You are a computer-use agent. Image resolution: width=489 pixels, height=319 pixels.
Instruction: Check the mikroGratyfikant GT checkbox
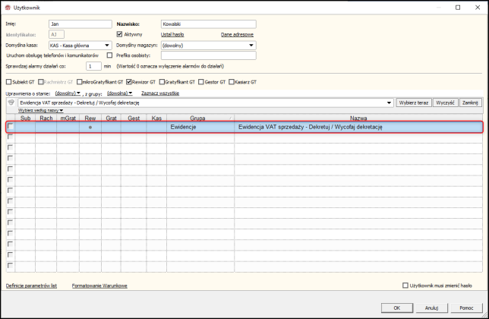click(79, 82)
